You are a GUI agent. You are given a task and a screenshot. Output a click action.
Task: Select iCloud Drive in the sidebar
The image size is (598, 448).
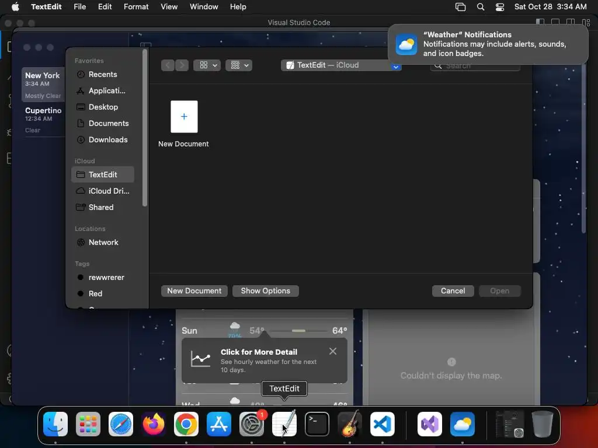click(x=103, y=191)
